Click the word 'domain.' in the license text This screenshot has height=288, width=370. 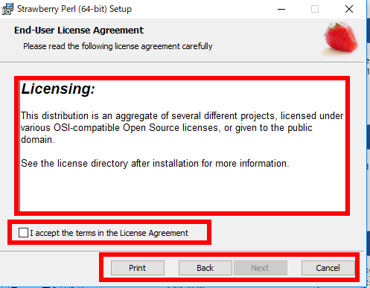(38, 140)
